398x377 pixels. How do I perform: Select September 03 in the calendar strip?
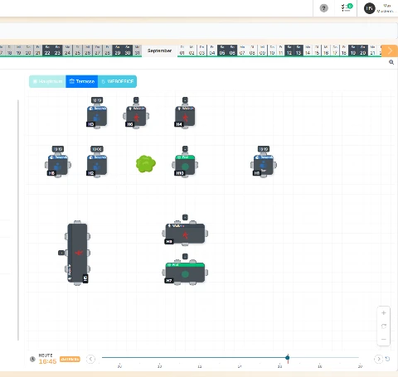[202, 51]
